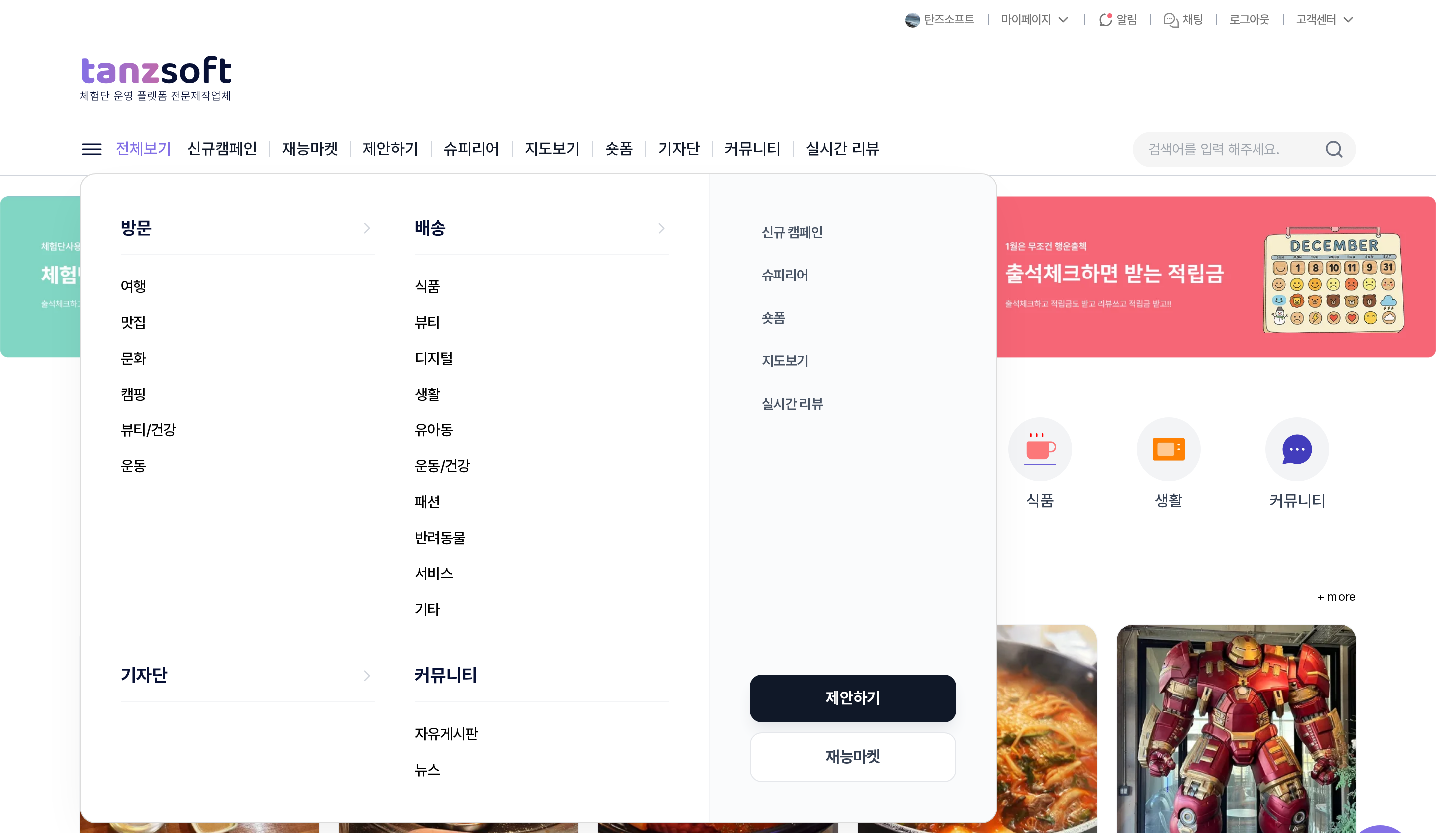Open the red 출석체크 banner
1436x833 pixels.
(x=1216, y=277)
